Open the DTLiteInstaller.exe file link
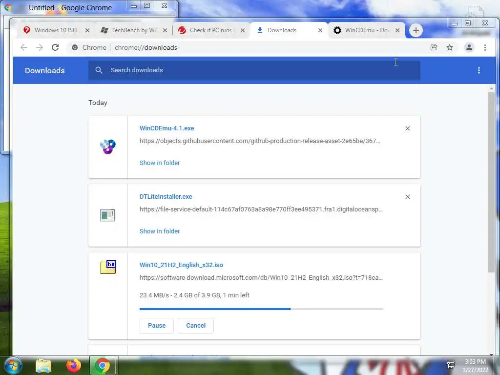The height and width of the screenshot is (375, 500). tap(166, 197)
